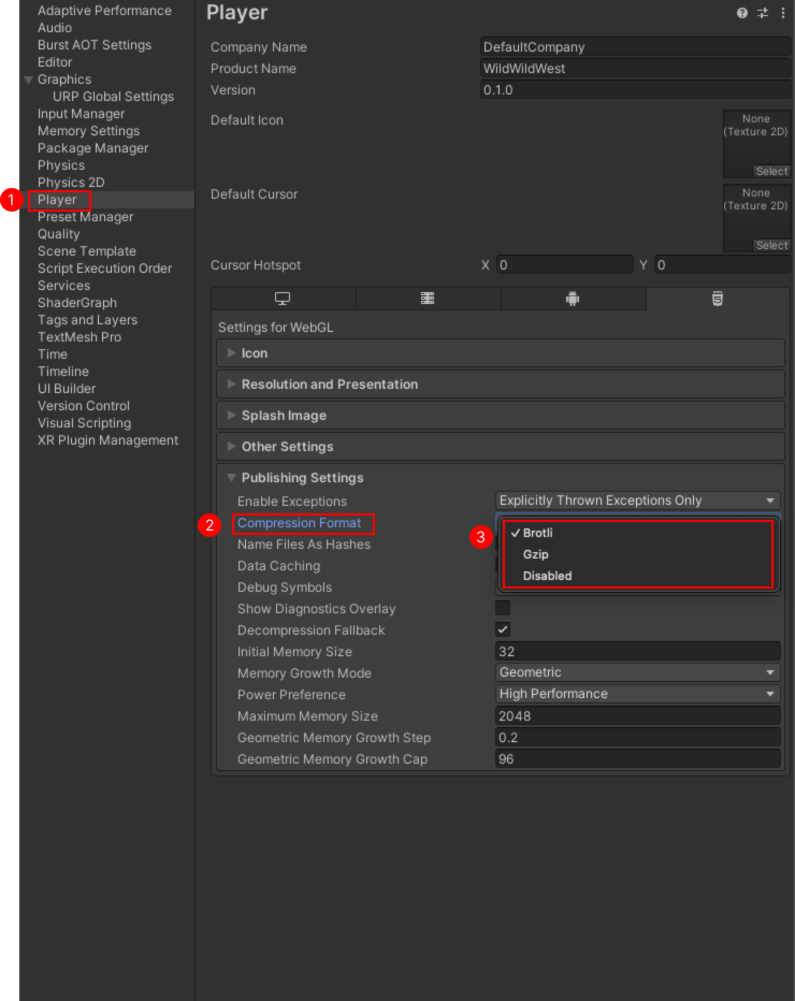Open TextMesh Pro settings

(79, 337)
